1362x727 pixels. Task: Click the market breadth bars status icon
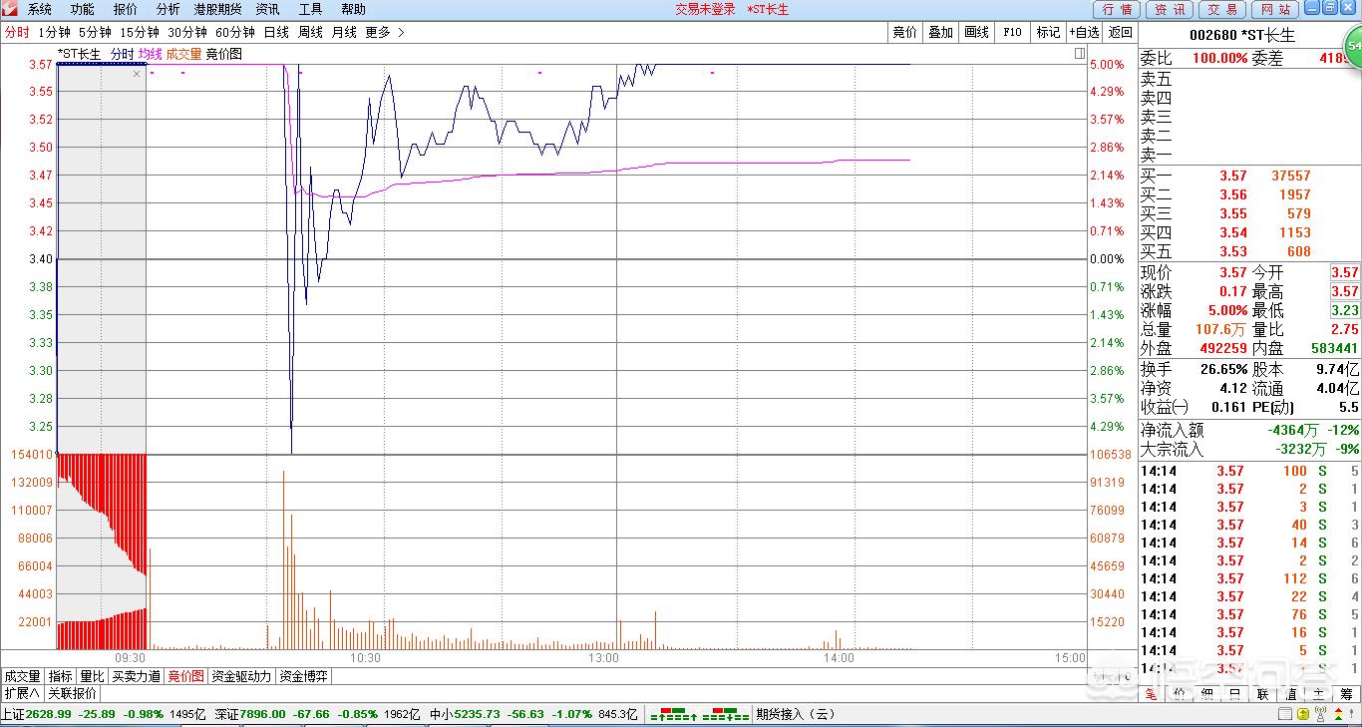pos(699,714)
